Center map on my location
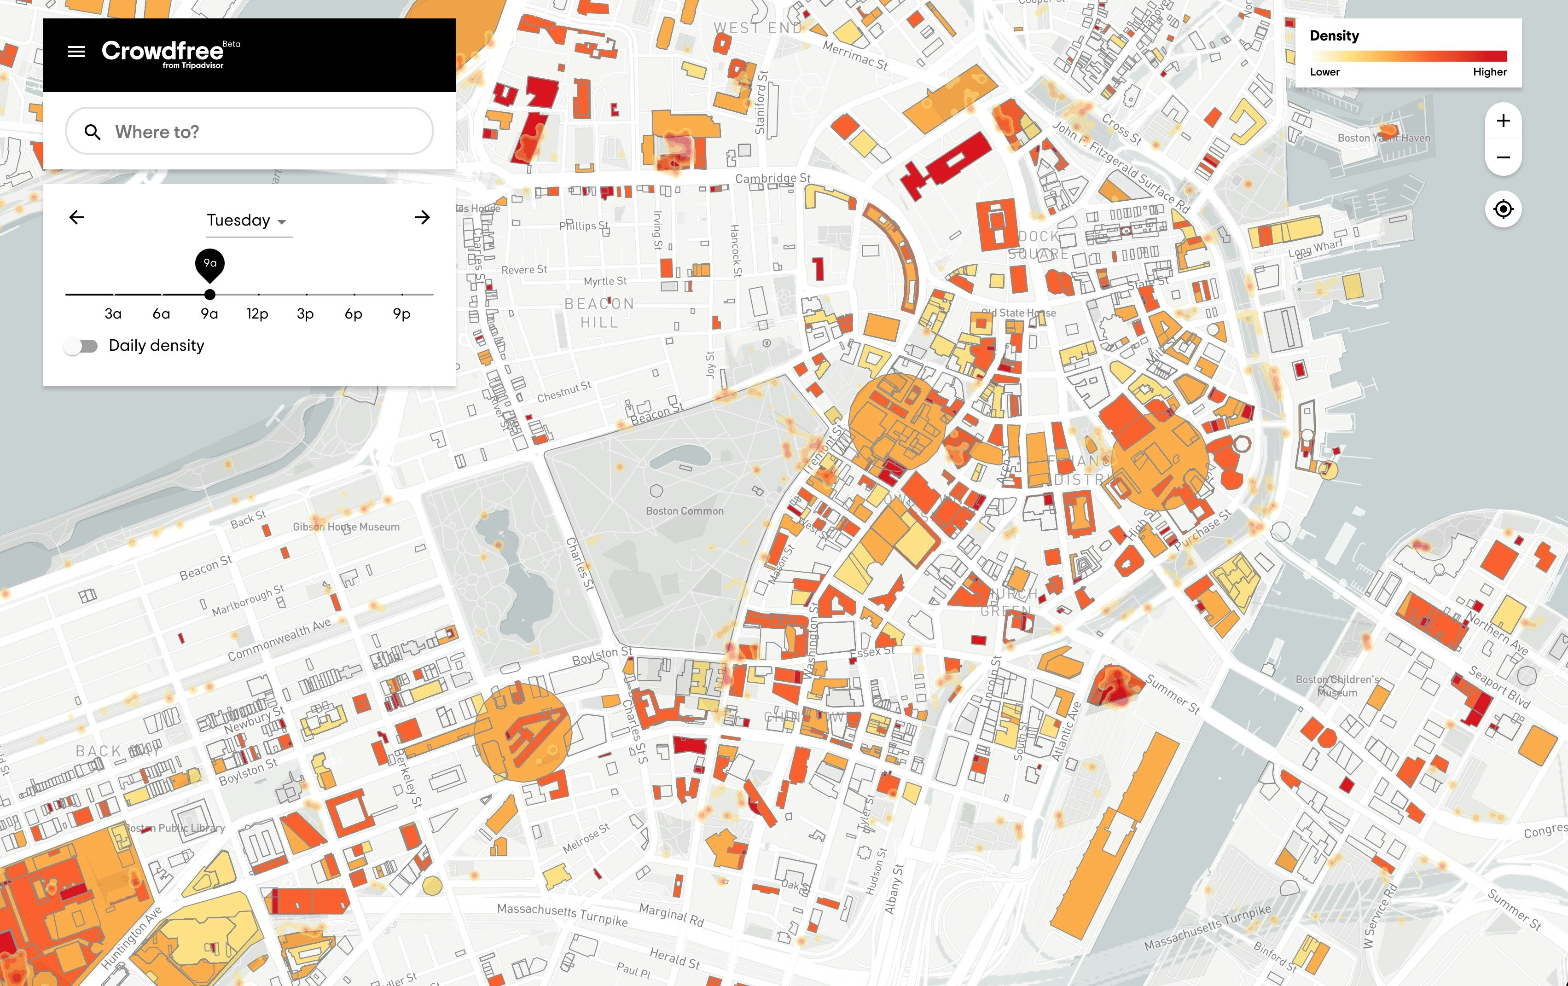Image resolution: width=1568 pixels, height=986 pixels. pos(1503,209)
